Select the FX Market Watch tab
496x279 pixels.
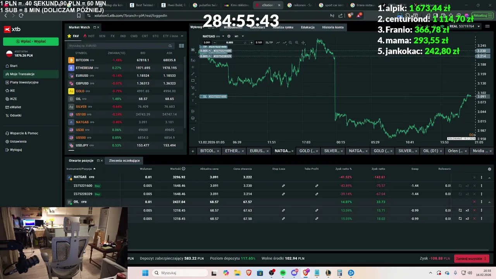(113, 36)
